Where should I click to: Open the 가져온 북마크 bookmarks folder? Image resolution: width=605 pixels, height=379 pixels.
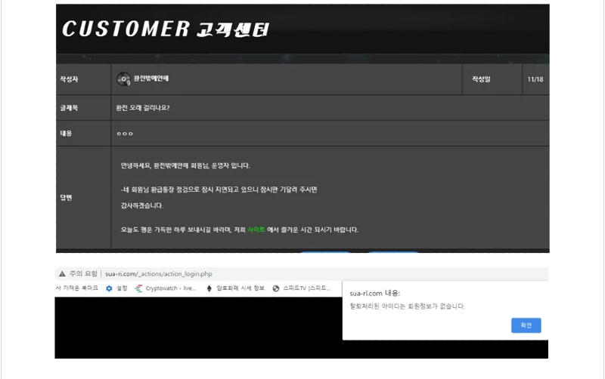coord(77,288)
